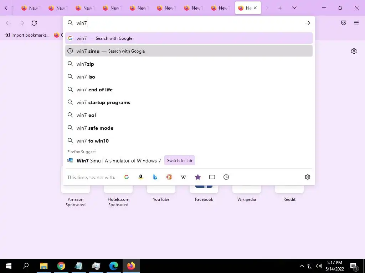
Task: Go back one page
Action: click(x=9, y=23)
